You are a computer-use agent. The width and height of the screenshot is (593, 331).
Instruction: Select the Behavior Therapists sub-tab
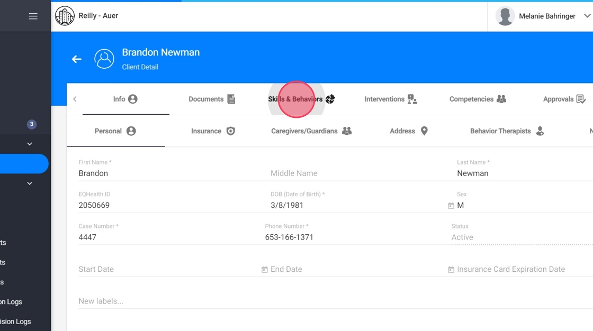pyautogui.click(x=507, y=131)
